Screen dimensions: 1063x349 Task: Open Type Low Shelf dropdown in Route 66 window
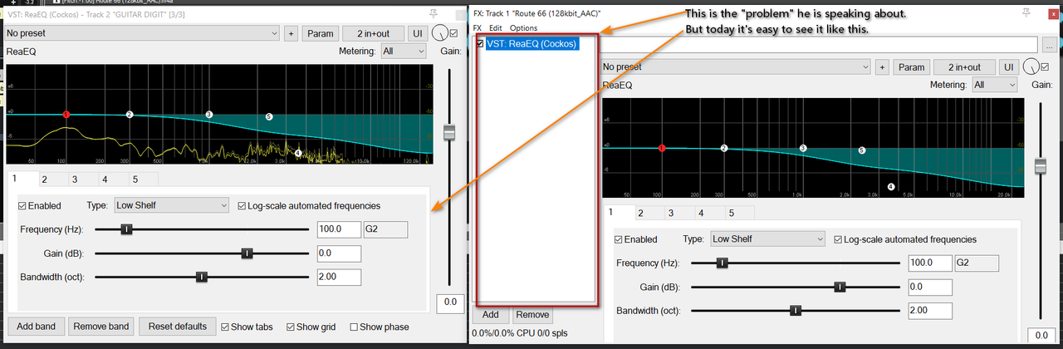[x=767, y=239]
